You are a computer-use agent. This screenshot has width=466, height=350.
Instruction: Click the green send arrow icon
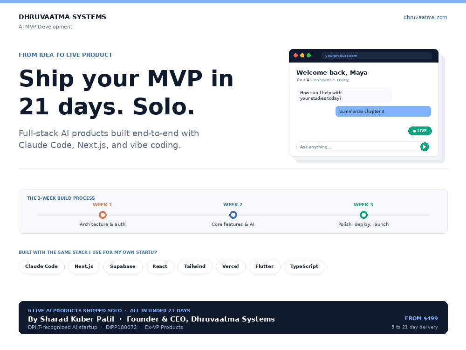[x=425, y=147]
